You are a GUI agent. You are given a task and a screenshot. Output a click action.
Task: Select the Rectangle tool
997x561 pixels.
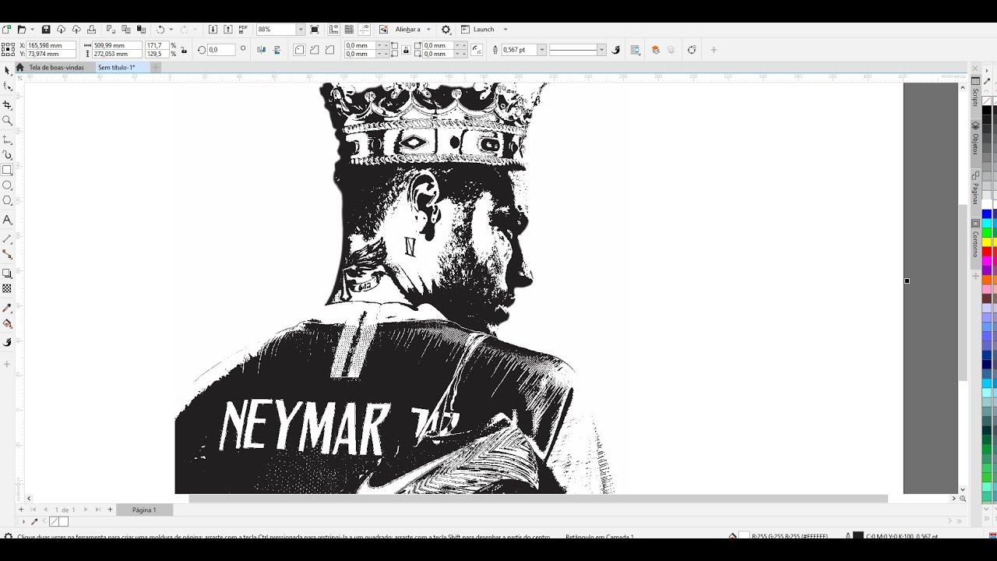point(7,170)
